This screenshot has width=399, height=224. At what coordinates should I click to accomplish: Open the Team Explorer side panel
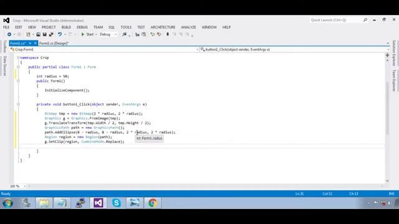click(x=394, y=80)
